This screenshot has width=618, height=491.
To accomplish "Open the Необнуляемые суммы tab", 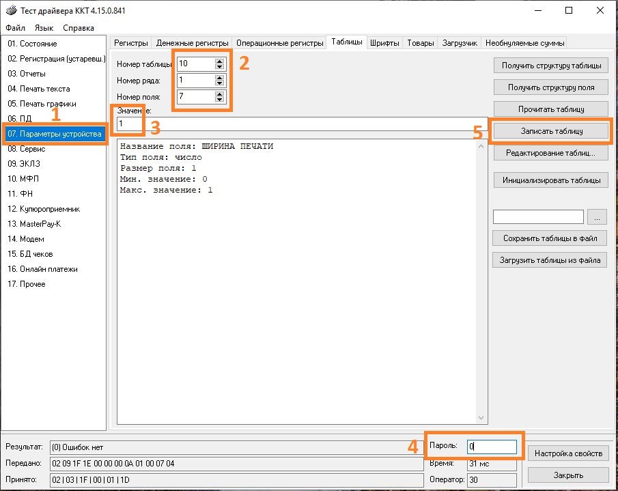I will coord(524,43).
